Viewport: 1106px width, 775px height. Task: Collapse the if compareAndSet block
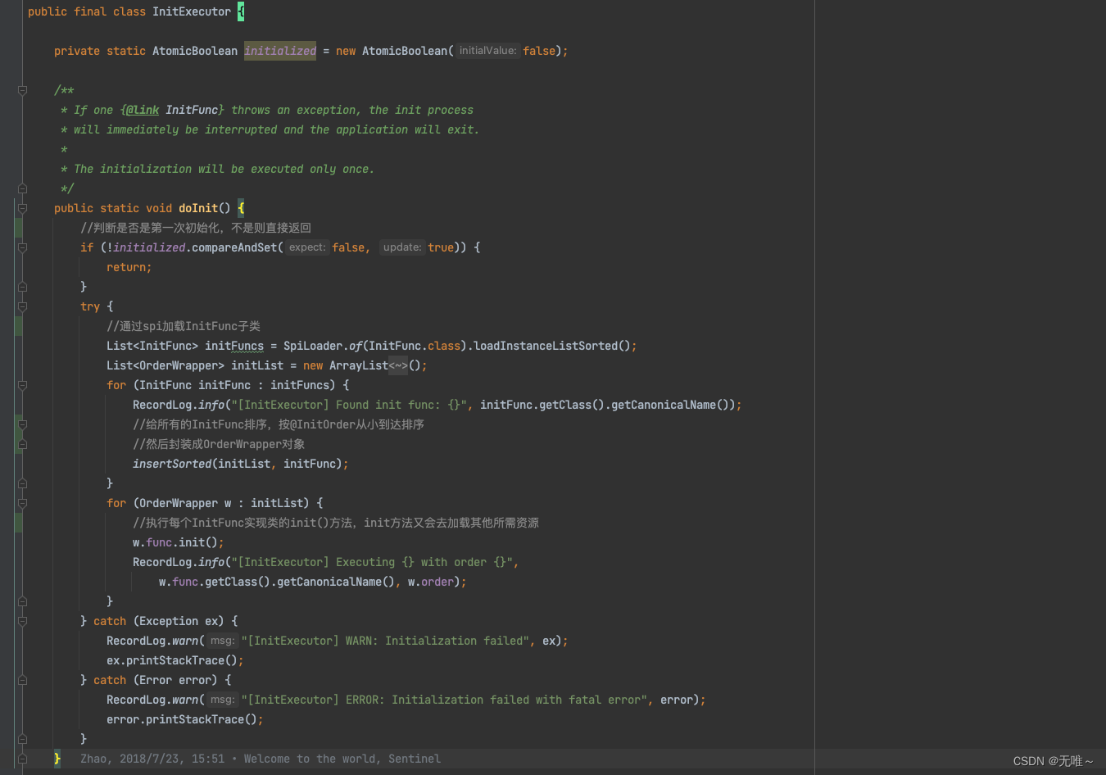point(23,247)
